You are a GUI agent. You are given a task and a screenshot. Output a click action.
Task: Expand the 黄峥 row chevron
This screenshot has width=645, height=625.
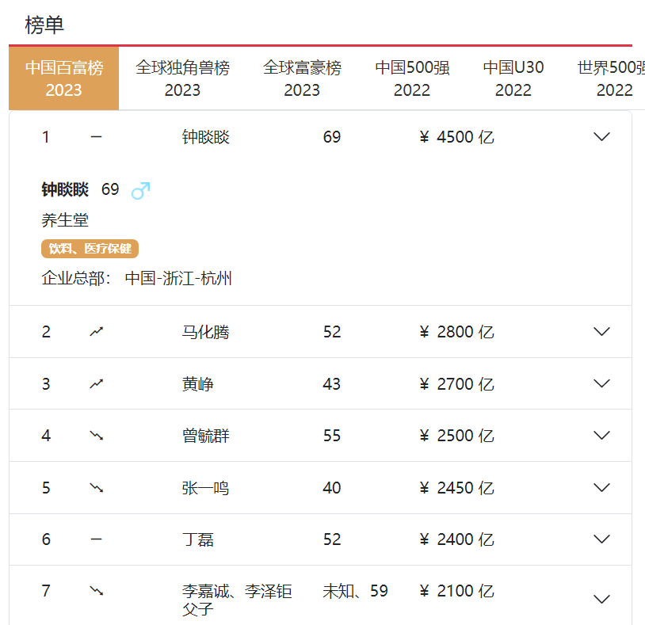[x=601, y=384]
